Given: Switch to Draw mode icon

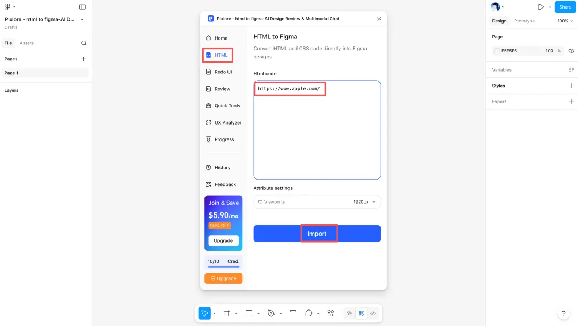Looking at the screenshot, I should coord(349,313).
